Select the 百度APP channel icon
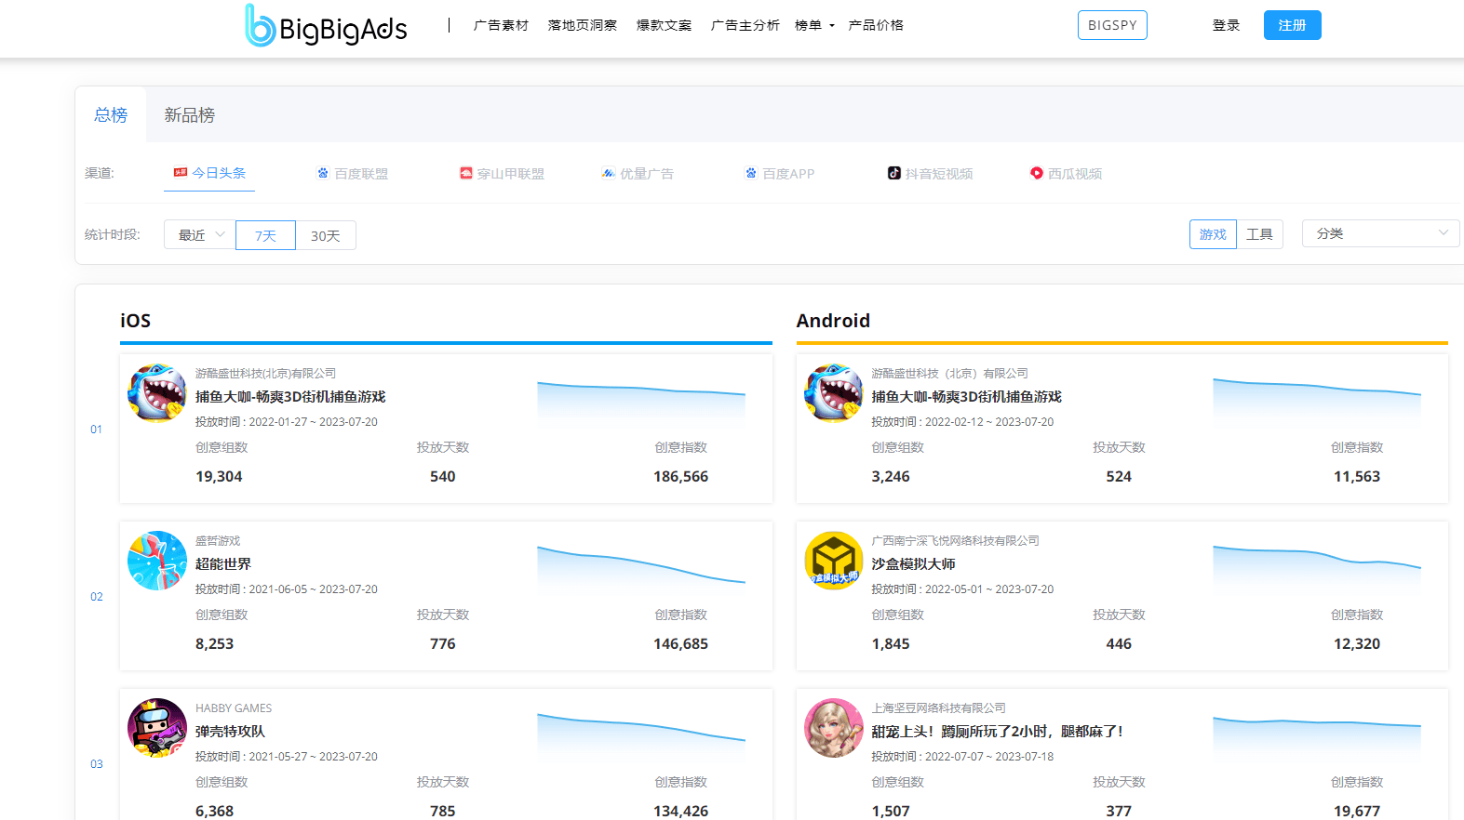Screen dimensions: 1464x820 coord(751,173)
